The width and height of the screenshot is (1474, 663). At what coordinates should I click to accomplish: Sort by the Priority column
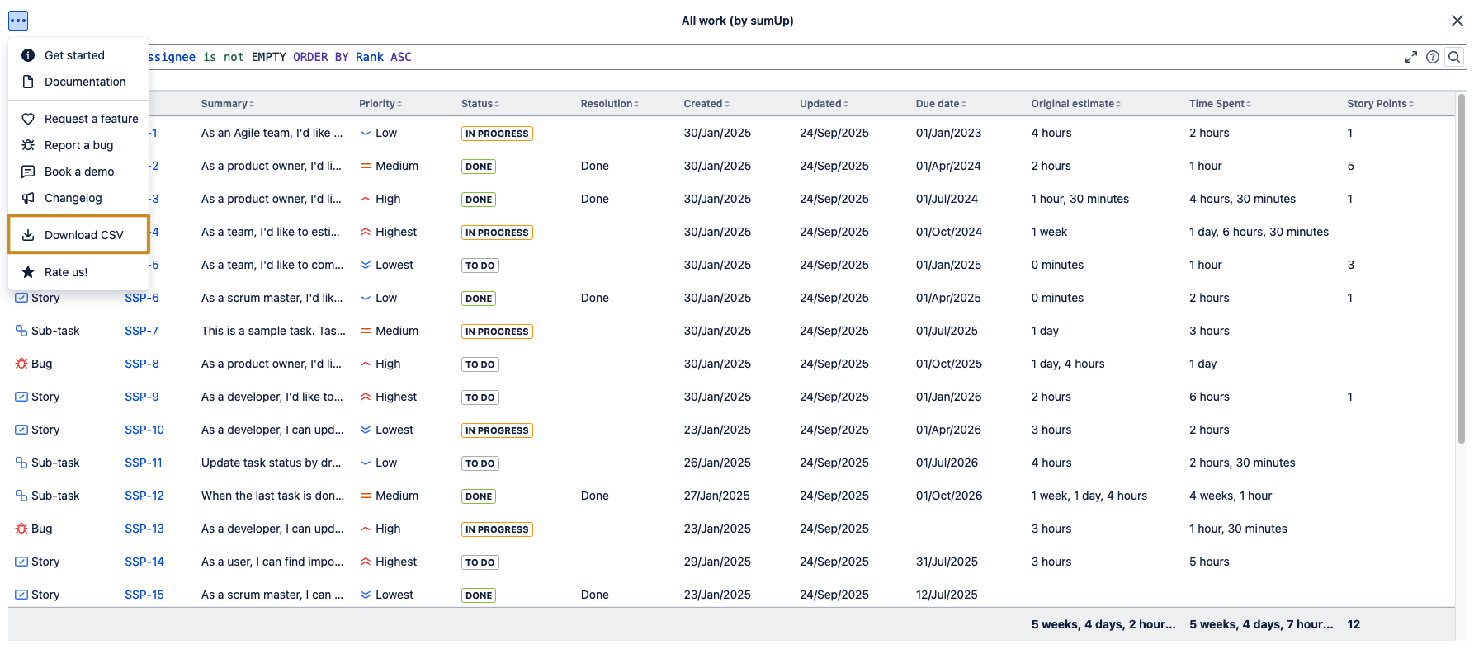[380, 104]
